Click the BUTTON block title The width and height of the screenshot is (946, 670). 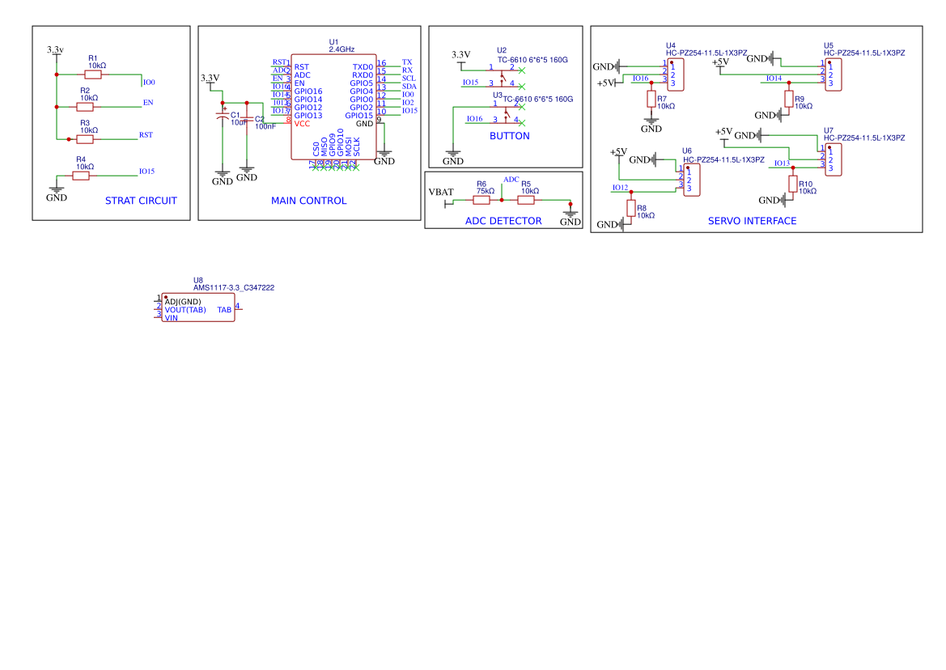pyautogui.click(x=510, y=136)
